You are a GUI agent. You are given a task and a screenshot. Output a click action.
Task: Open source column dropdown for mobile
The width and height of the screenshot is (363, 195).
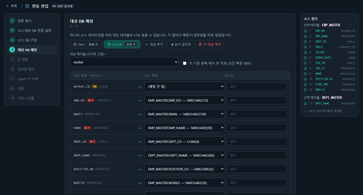(185, 183)
